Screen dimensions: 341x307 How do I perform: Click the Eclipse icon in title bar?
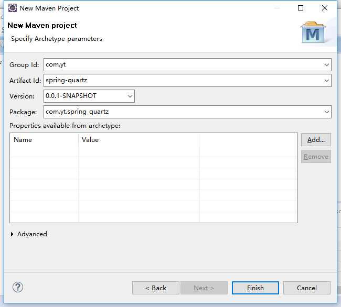tap(13, 8)
